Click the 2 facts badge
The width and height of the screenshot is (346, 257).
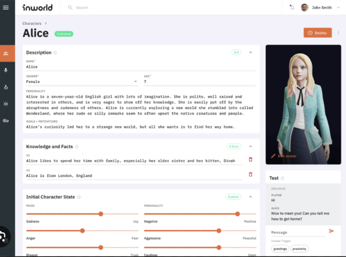pyautogui.click(x=234, y=147)
